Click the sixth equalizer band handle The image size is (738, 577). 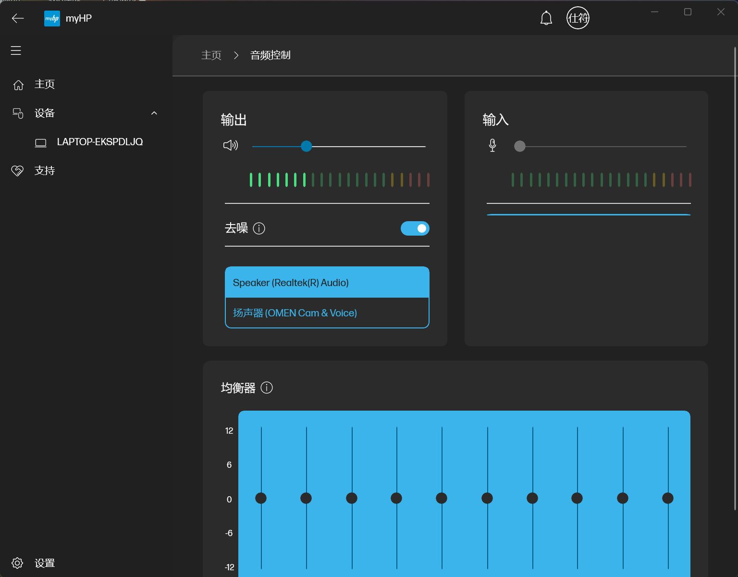tap(487, 498)
